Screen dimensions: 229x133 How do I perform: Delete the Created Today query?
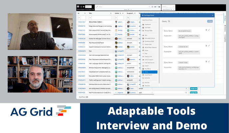[206, 61]
